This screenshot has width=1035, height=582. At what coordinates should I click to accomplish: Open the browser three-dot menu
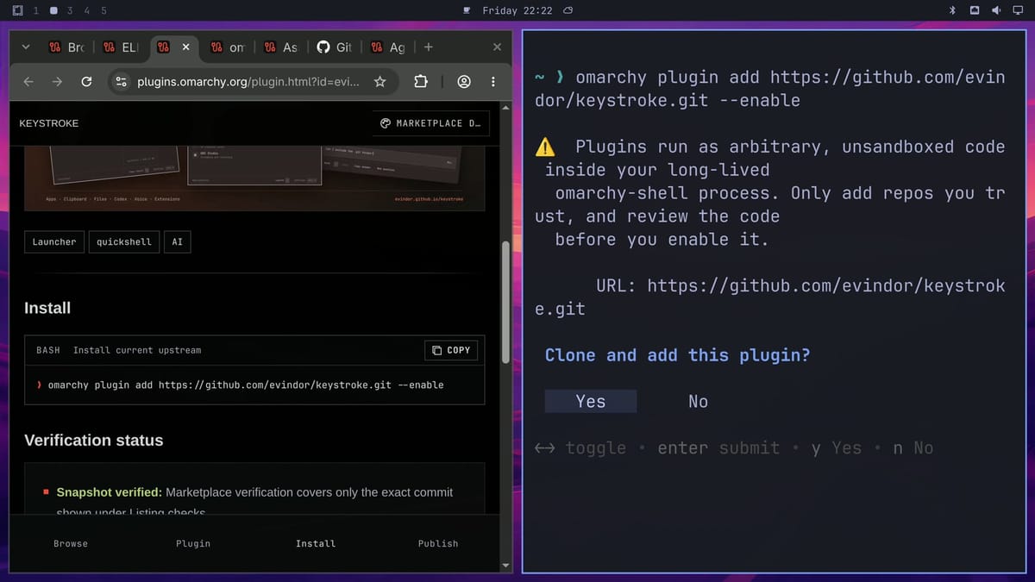(x=493, y=82)
